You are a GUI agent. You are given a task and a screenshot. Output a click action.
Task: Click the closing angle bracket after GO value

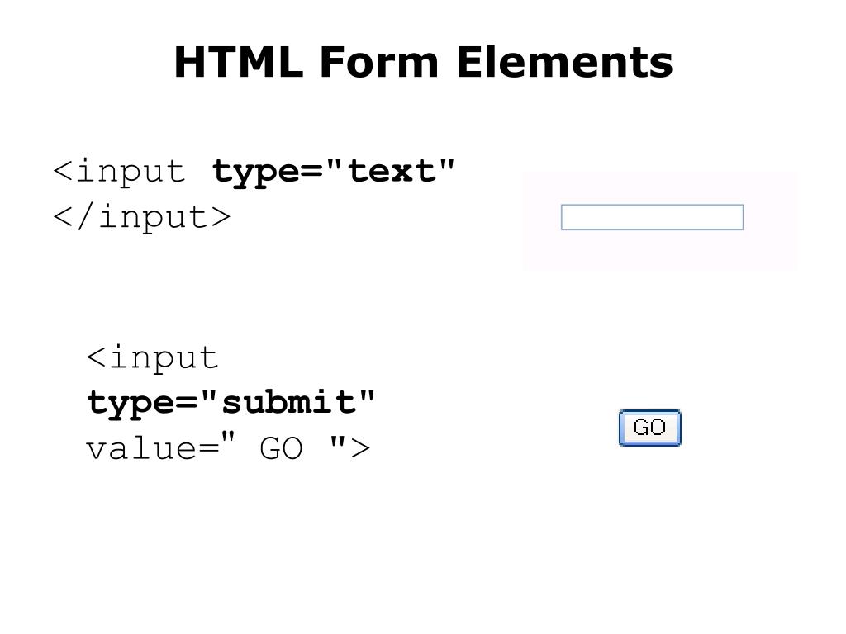(360, 448)
